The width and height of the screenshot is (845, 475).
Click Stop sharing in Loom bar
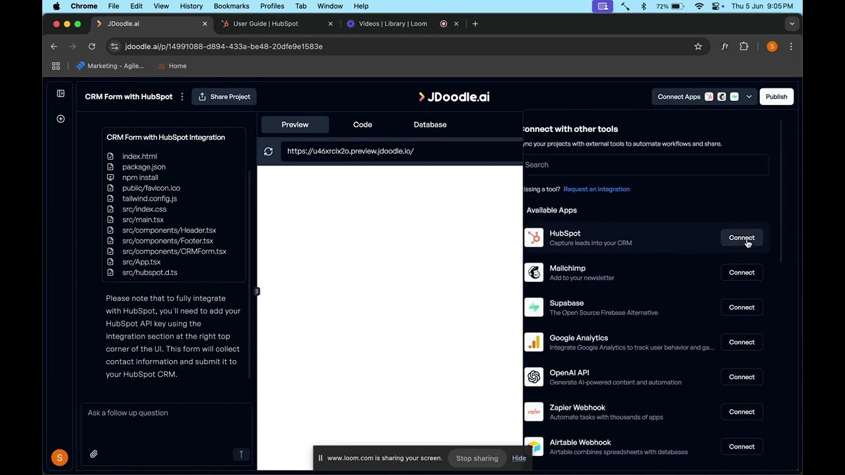477,458
